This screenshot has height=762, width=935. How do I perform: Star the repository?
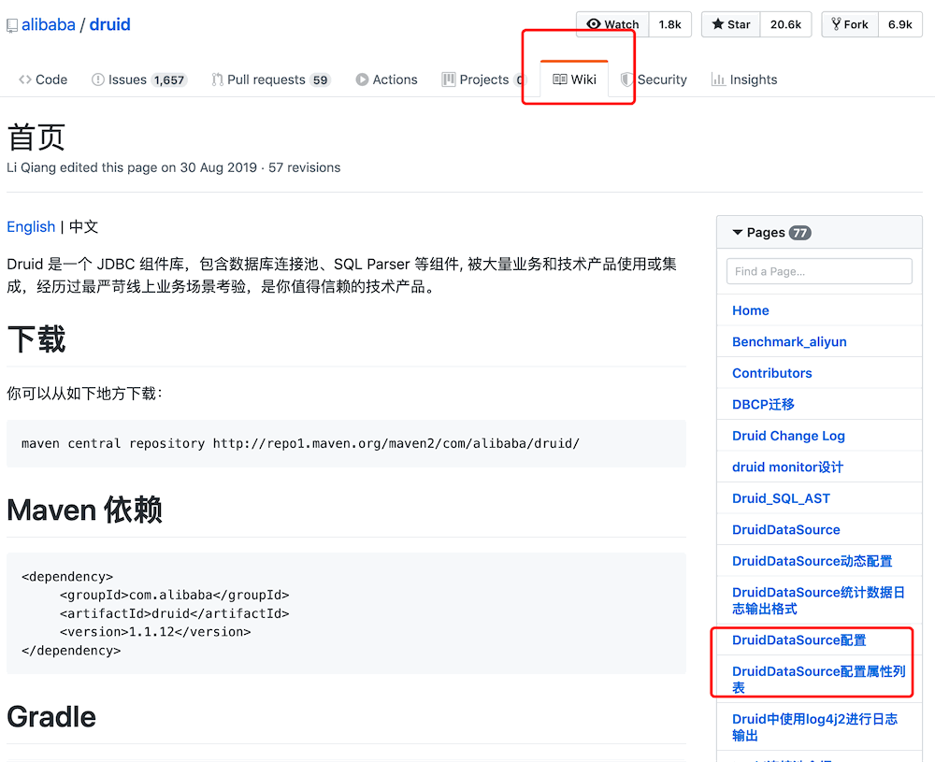(x=730, y=24)
